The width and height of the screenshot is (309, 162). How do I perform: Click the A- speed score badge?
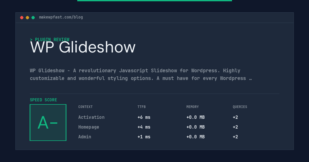[48, 122]
